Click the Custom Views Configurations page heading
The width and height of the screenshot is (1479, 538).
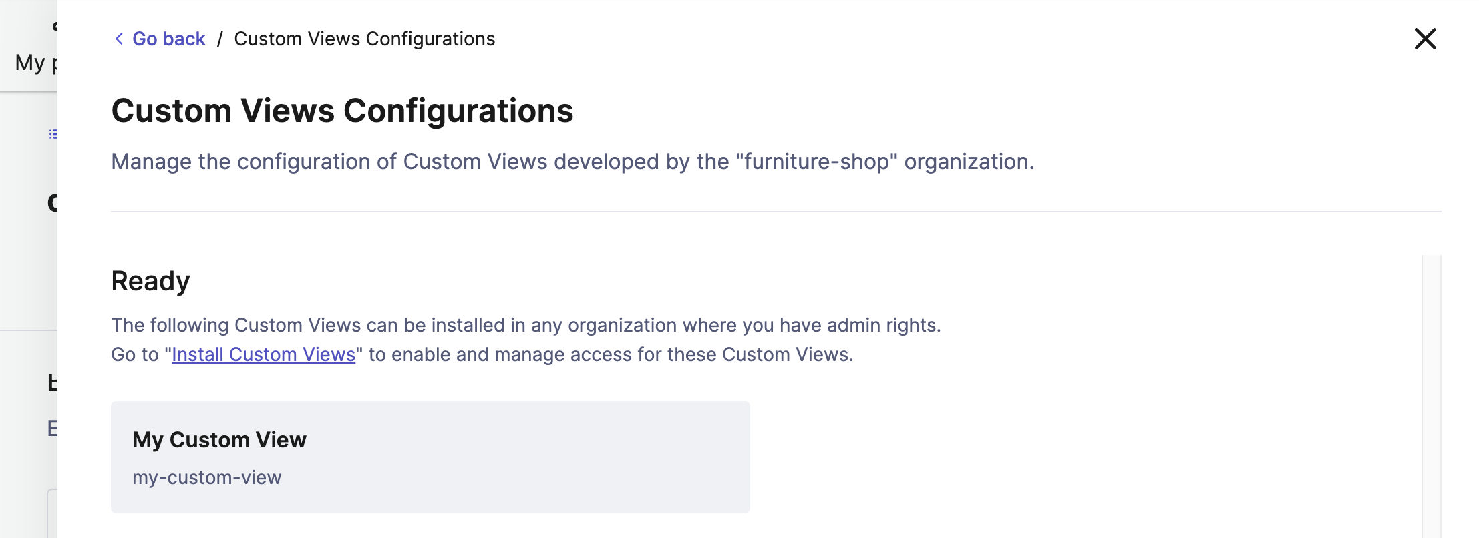pos(342,111)
